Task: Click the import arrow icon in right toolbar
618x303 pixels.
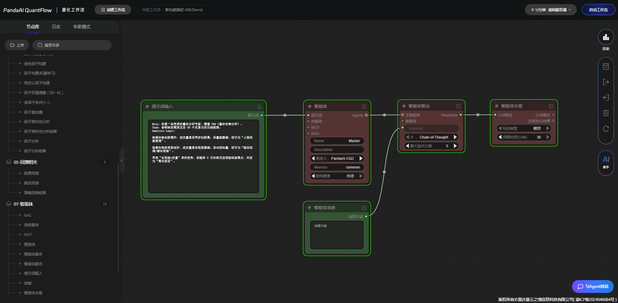Action: (606, 97)
